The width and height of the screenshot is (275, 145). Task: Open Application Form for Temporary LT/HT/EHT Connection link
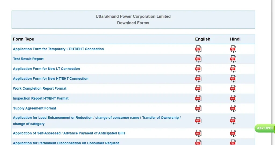58,49
